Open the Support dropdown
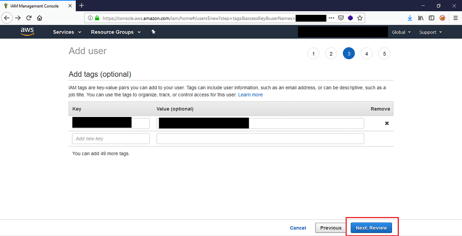Image resolution: width=462 pixels, height=236 pixels. coord(430,32)
